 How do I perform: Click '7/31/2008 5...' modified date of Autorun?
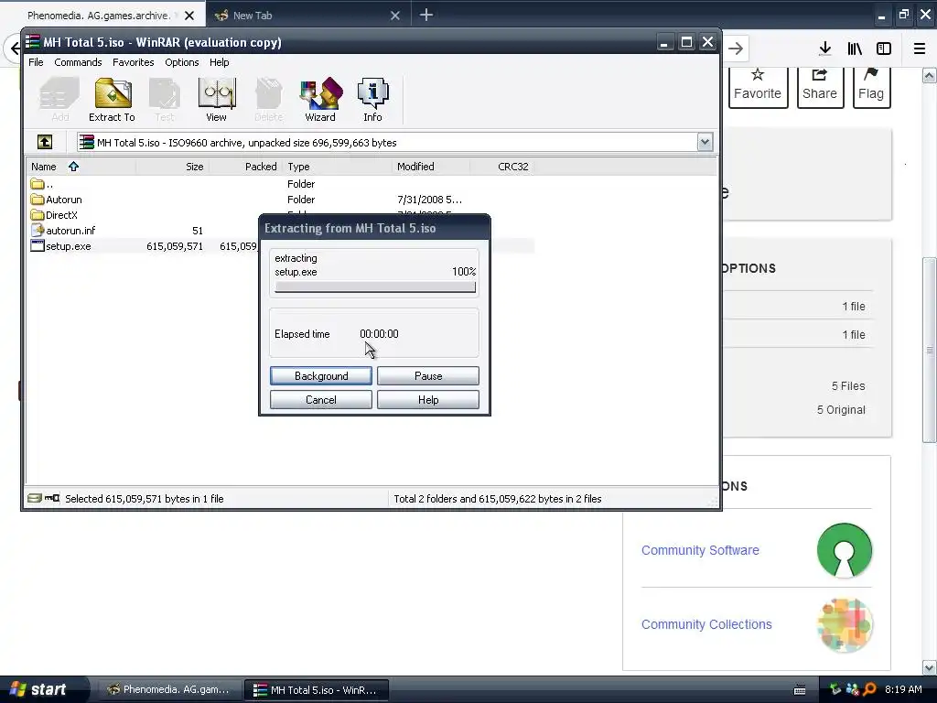(x=429, y=200)
